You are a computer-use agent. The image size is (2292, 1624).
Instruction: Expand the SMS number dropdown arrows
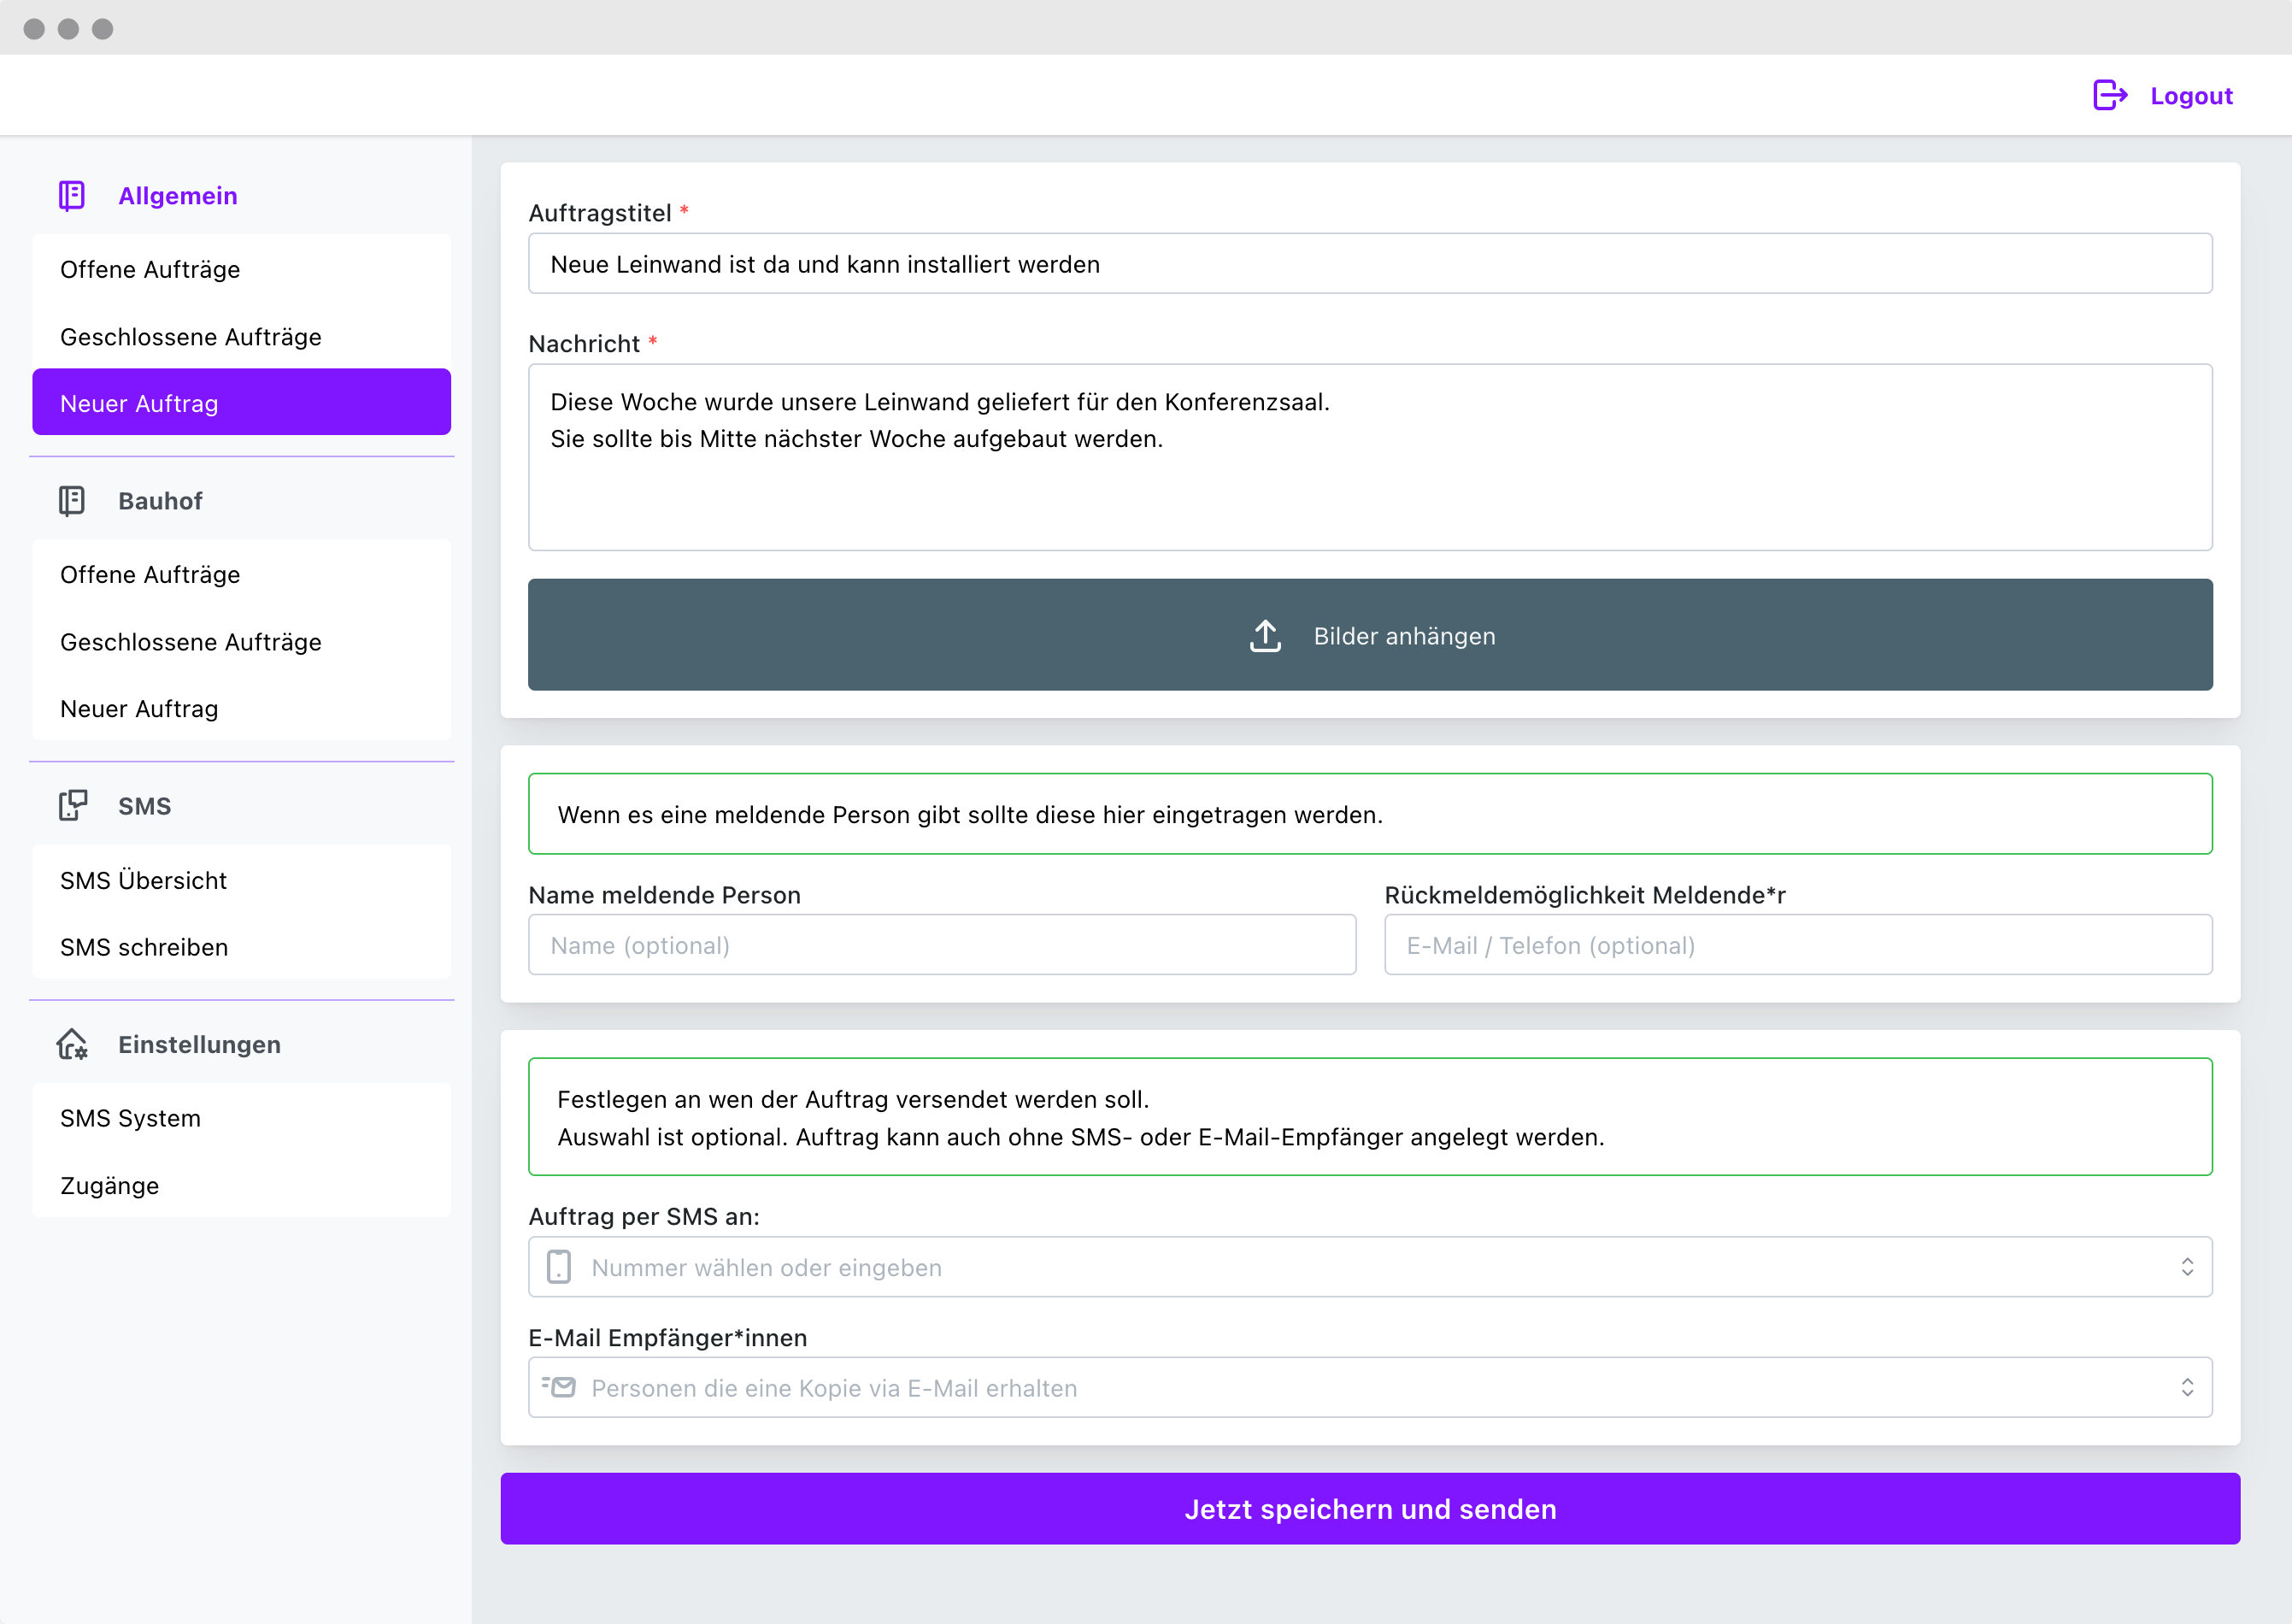(x=2186, y=1267)
